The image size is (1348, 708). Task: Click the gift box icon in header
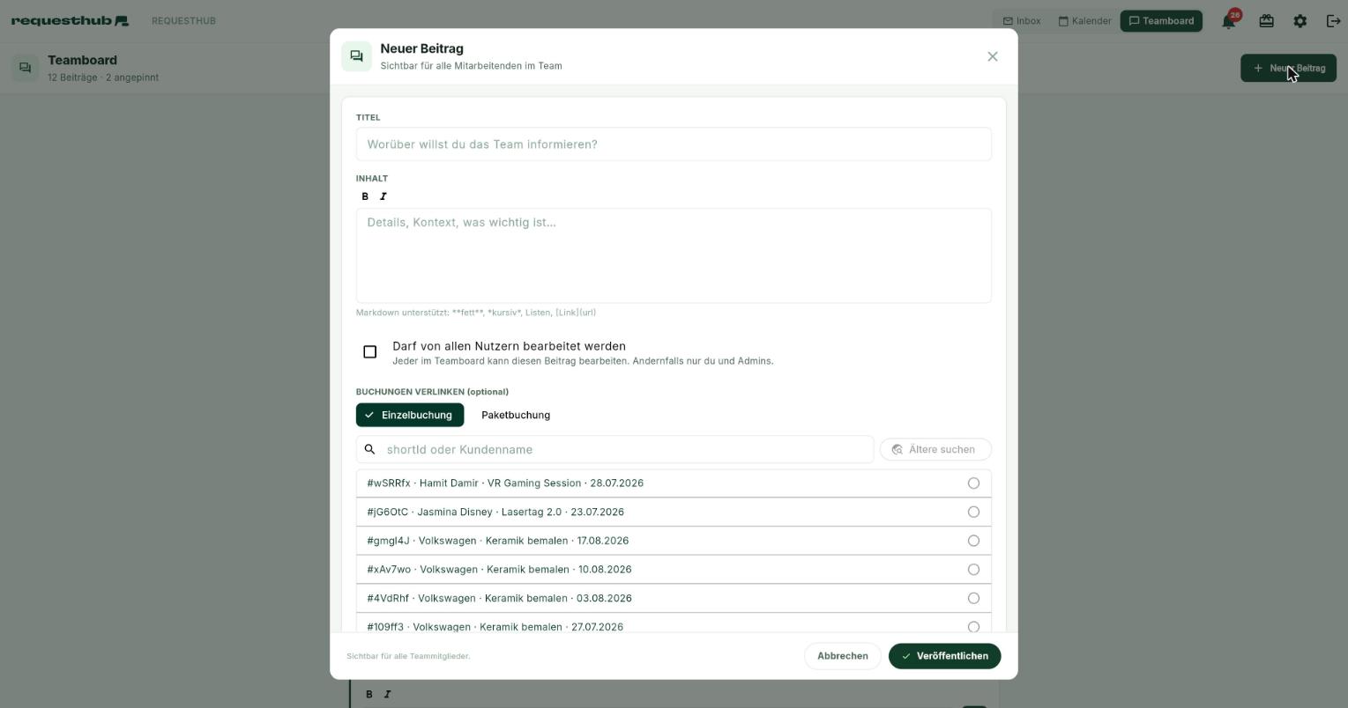pyautogui.click(x=1266, y=20)
